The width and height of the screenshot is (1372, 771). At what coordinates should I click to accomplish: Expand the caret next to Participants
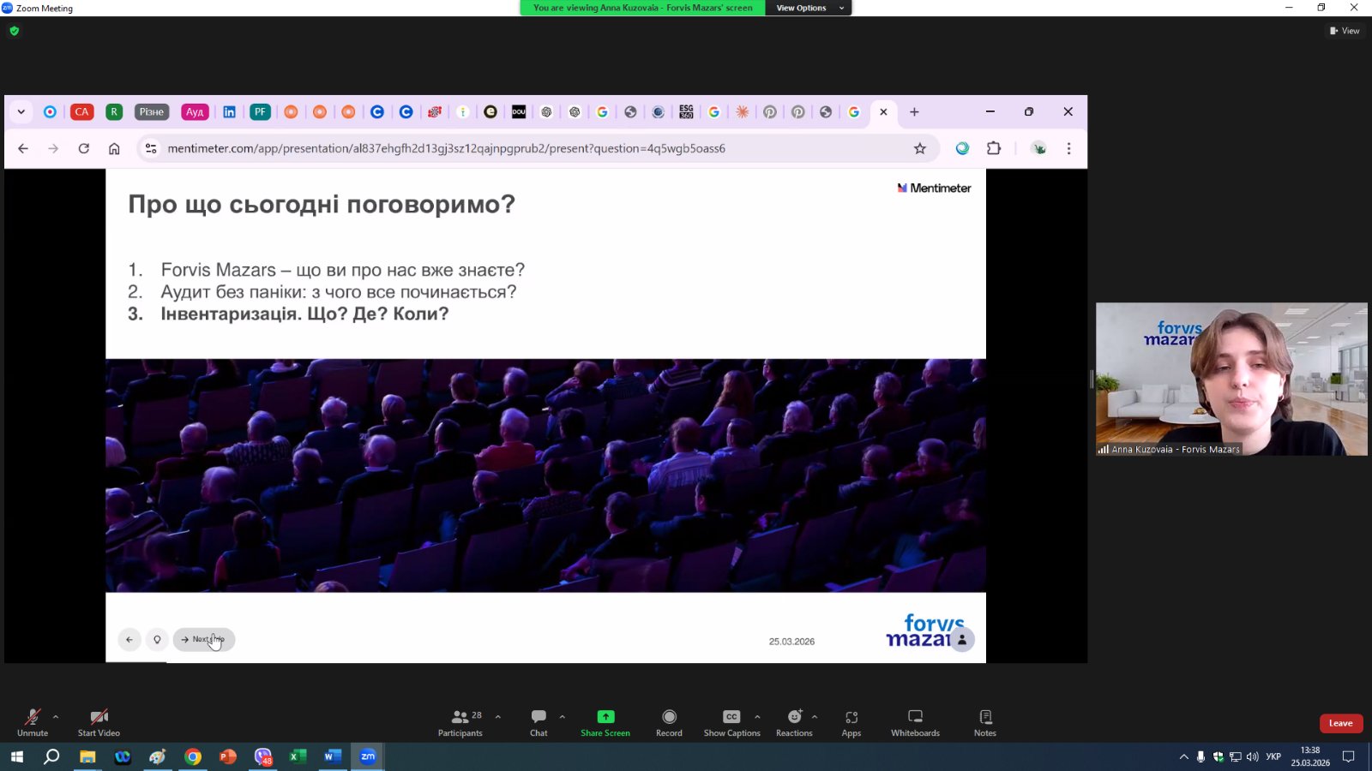tap(498, 716)
